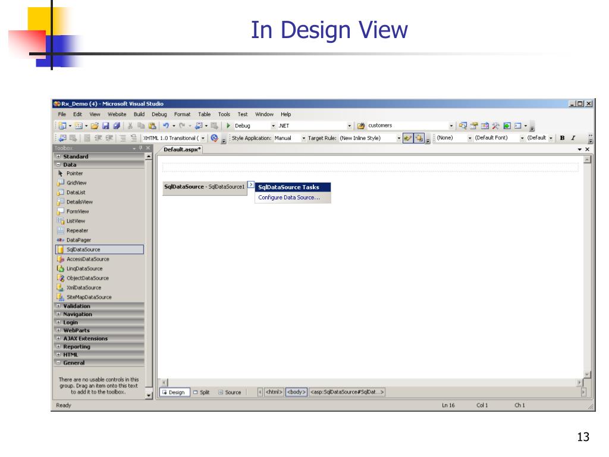
Task: Collapse the Data toolbox group
Action: pos(58,164)
